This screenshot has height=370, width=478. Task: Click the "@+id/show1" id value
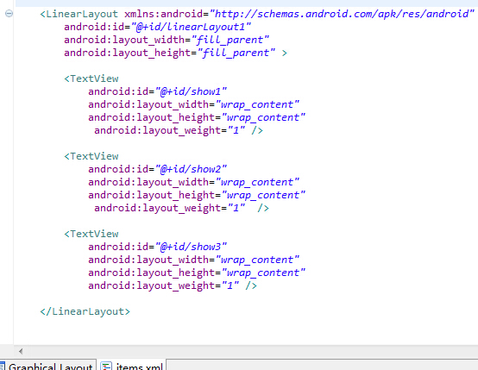191,91
